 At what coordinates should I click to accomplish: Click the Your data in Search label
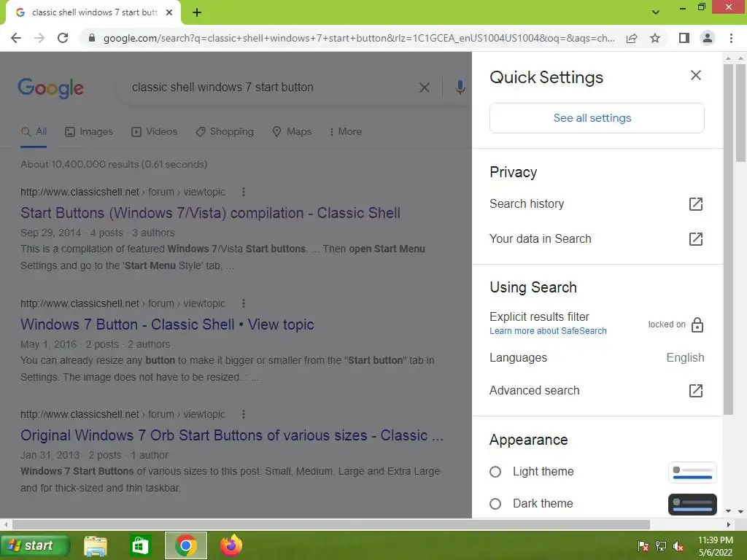[541, 238]
